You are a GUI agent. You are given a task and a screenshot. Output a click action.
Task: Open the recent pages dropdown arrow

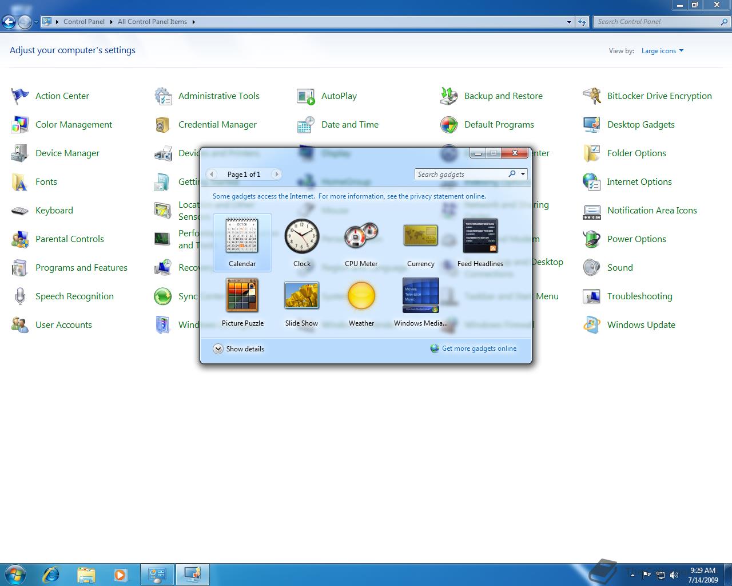tap(36, 22)
